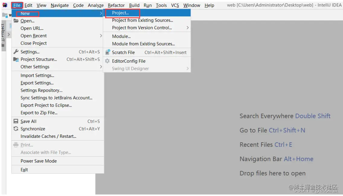The height and width of the screenshot is (196, 343).
Task: Choose Project... in the New submenu
Action: click(147, 13)
